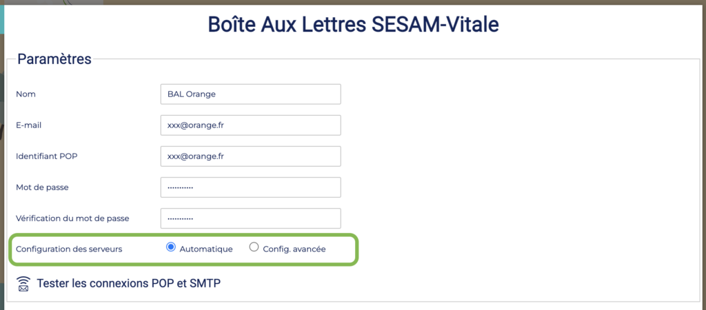The image size is (706, 310).
Task: Click the "Mot de passe" label text
Action: click(42, 187)
